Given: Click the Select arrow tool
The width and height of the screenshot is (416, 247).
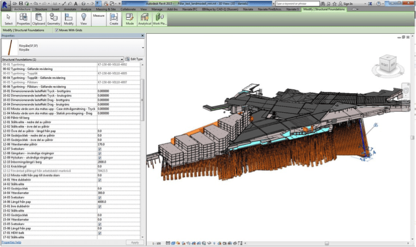Looking at the screenshot, I should click(x=9, y=17).
